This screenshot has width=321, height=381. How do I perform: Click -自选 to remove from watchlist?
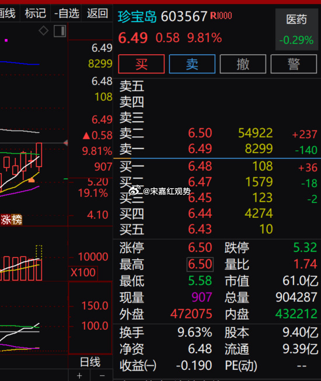[x=67, y=13]
